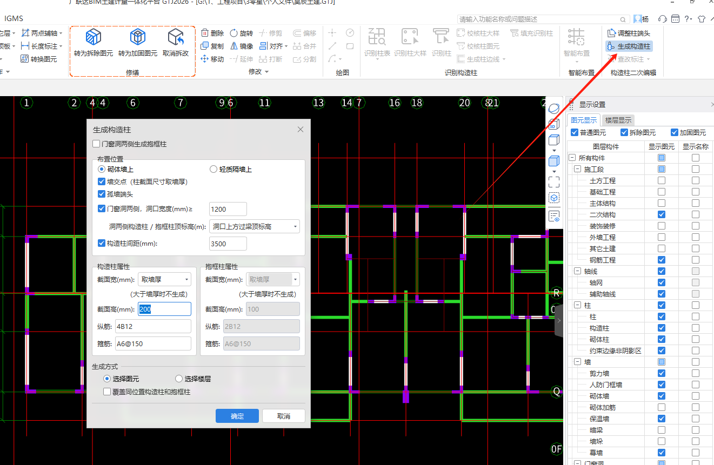Click 生成构造柱 tool in ribbon
The image size is (714, 465).
point(629,46)
